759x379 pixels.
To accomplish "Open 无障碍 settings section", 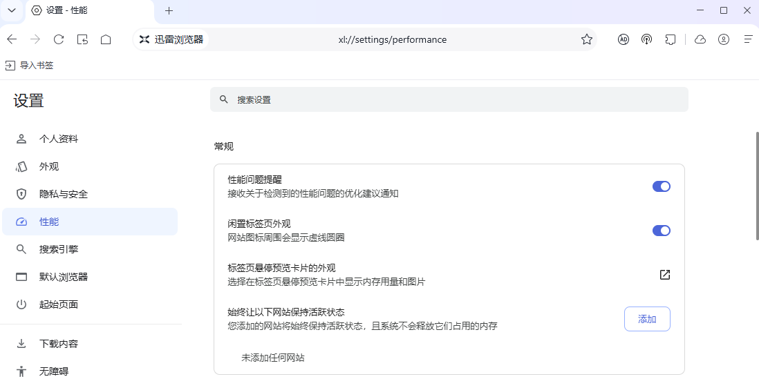I will coord(90,371).
